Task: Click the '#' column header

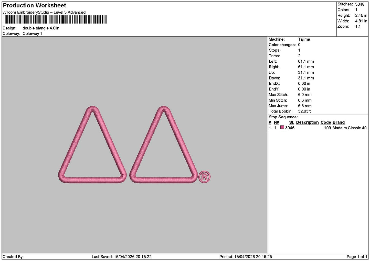Action: click(x=270, y=122)
